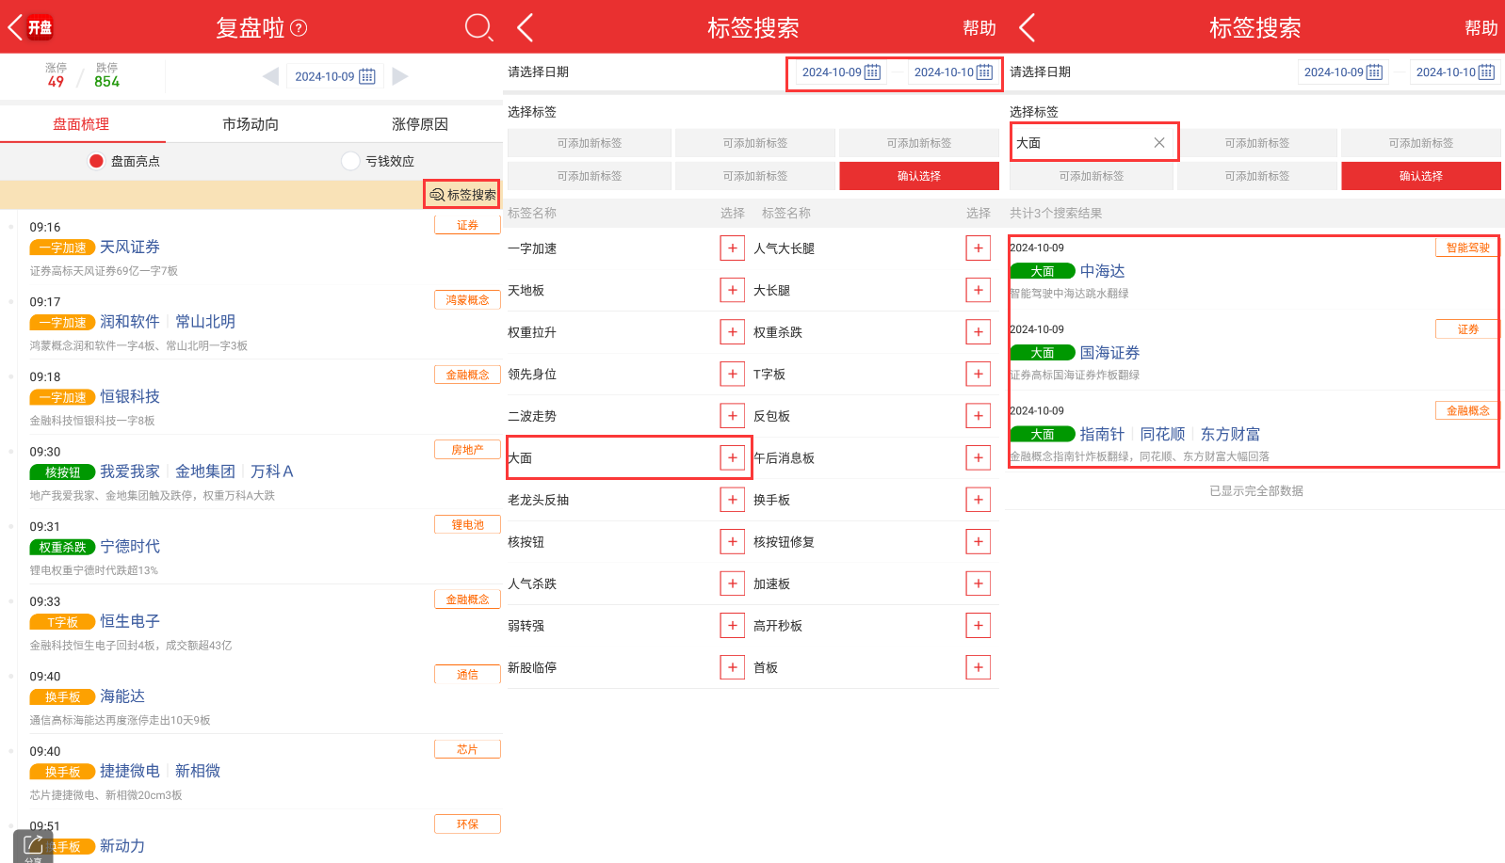The width and height of the screenshot is (1505, 863).
Task: Add the 权重拉升 tag with plus
Action: [x=733, y=332]
